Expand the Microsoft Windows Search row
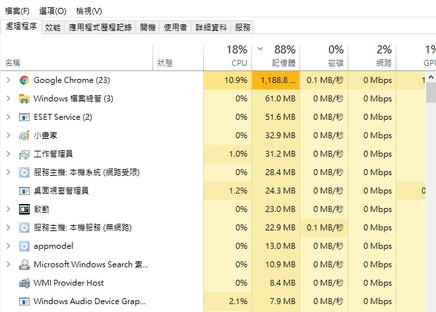Image resolution: width=436 pixels, height=312 pixels. coord(9,265)
